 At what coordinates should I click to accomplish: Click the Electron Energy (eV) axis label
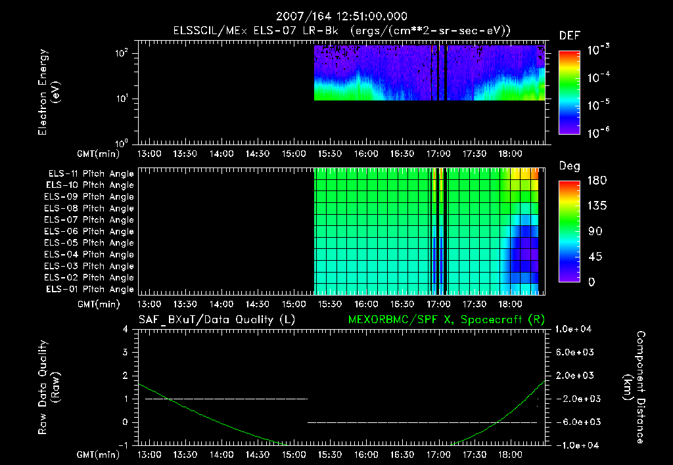[x=49, y=92]
